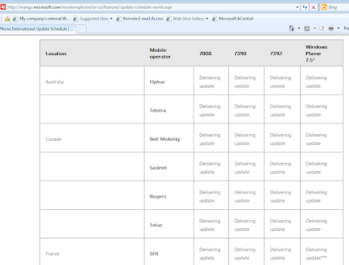Click Rogers 7008 Delivering update cell
The width and height of the screenshot is (349, 265).
[211, 195]
